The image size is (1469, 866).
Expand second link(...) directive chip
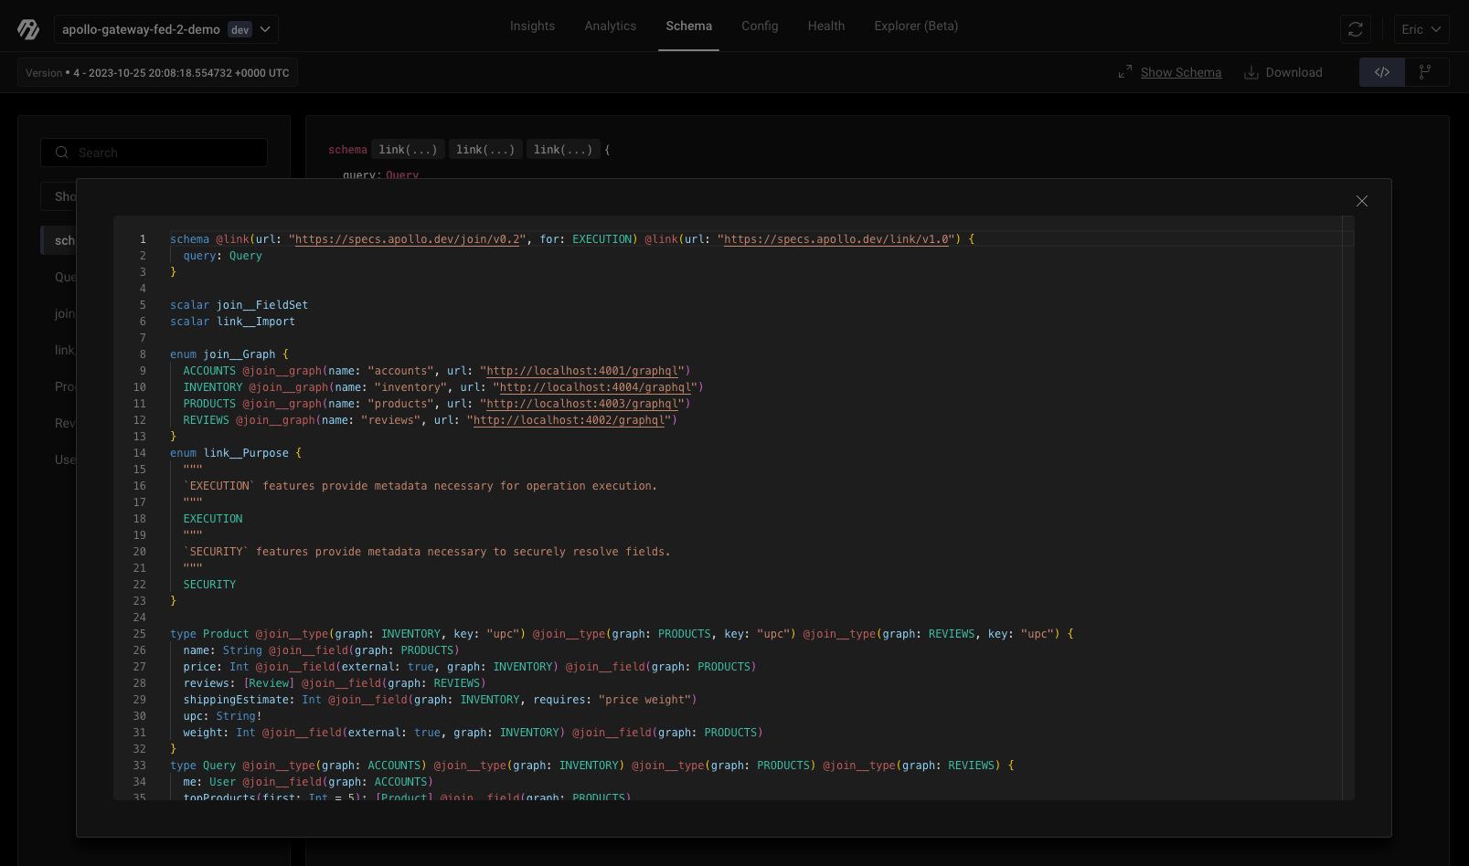click(x=485, y=150)
